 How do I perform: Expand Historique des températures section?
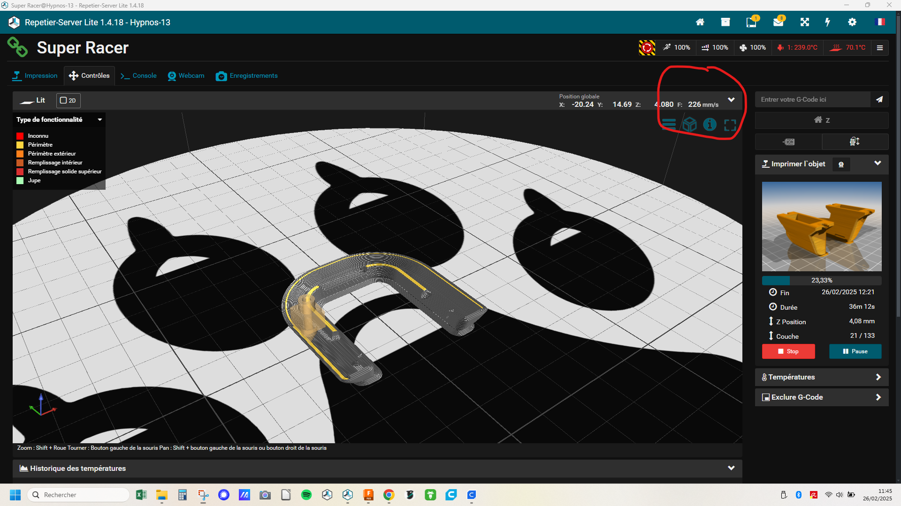[x=377, y=468]
